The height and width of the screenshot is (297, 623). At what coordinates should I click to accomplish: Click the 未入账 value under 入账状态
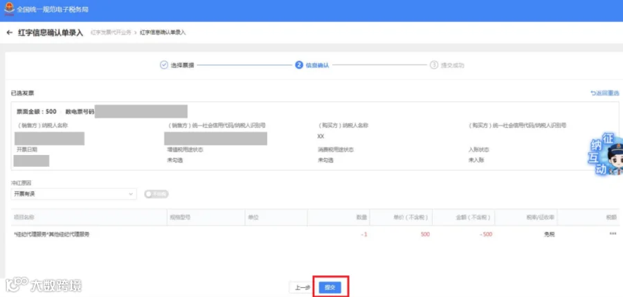[x=476, y=160]
